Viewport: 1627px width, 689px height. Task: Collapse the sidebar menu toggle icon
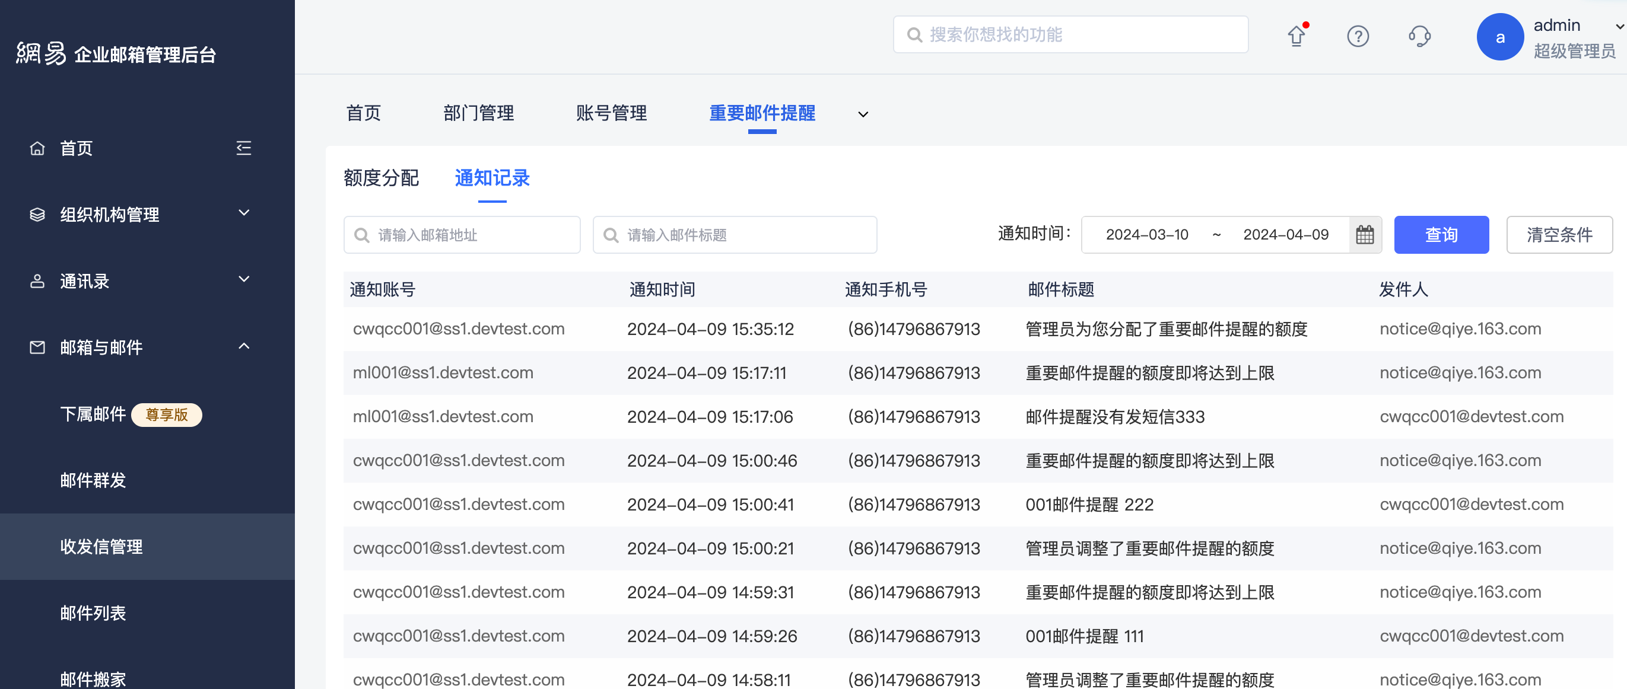pyautogui.click(x=244, y=148)
